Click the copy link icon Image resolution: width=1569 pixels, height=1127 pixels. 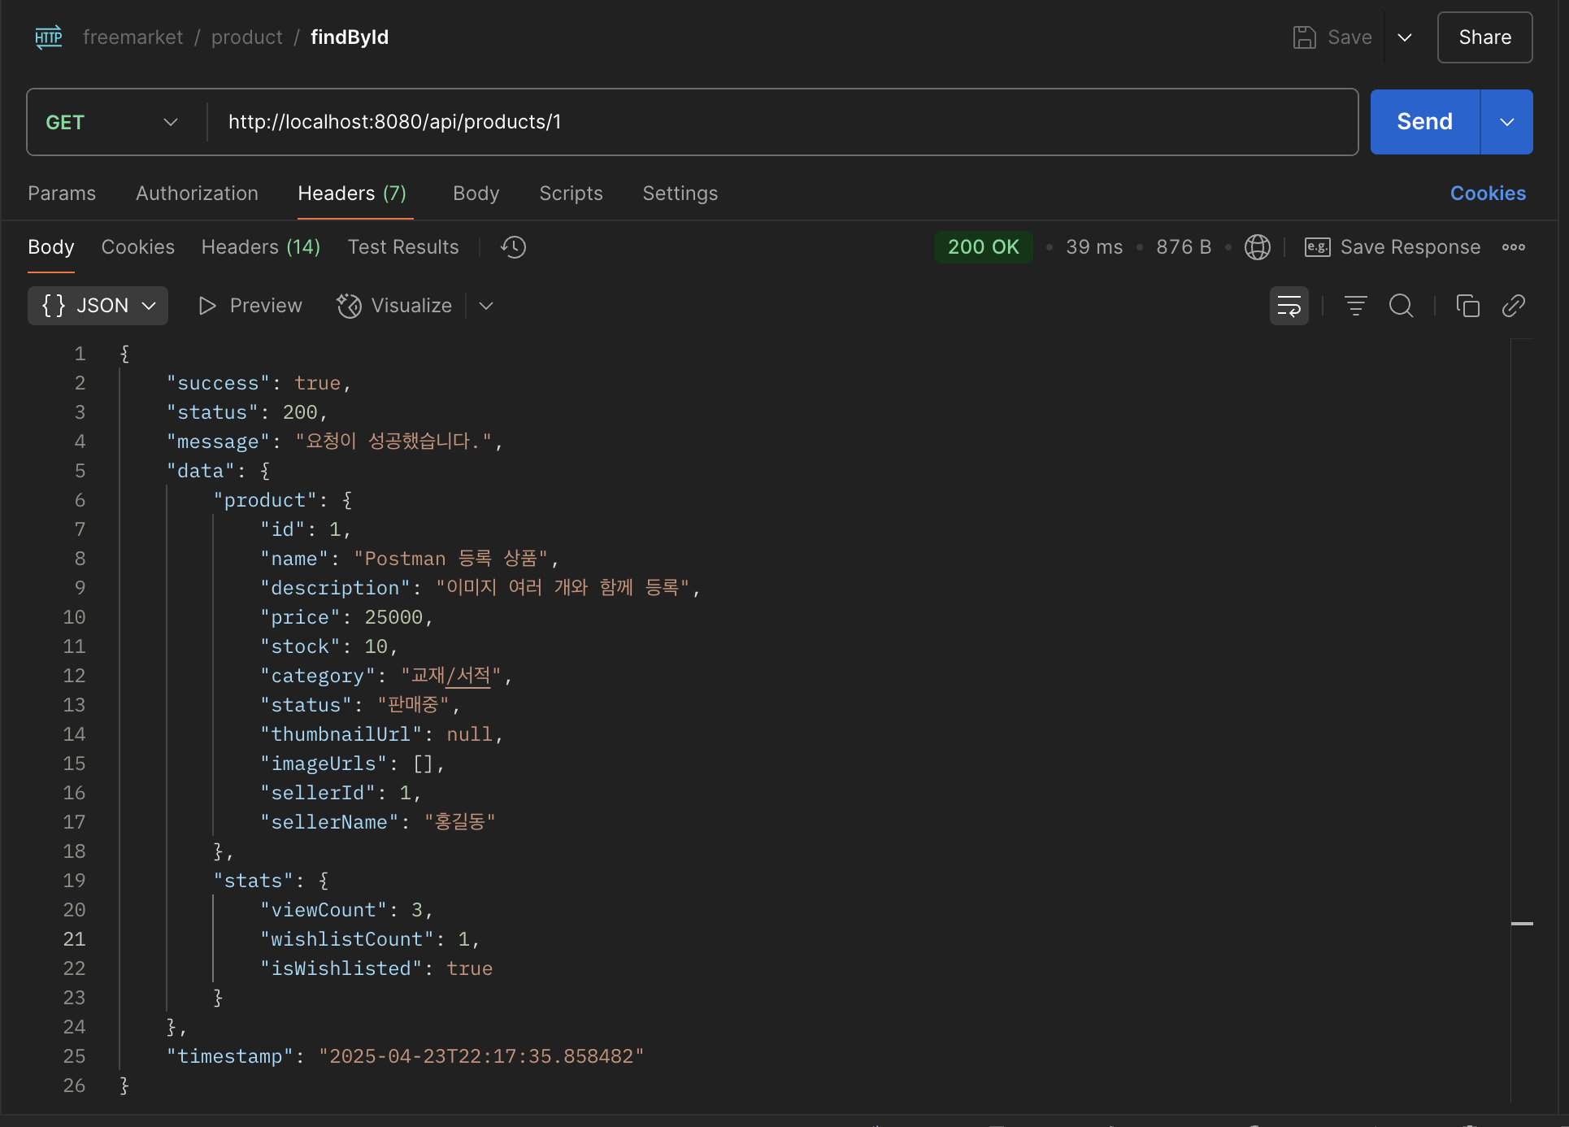(1513, 306)
